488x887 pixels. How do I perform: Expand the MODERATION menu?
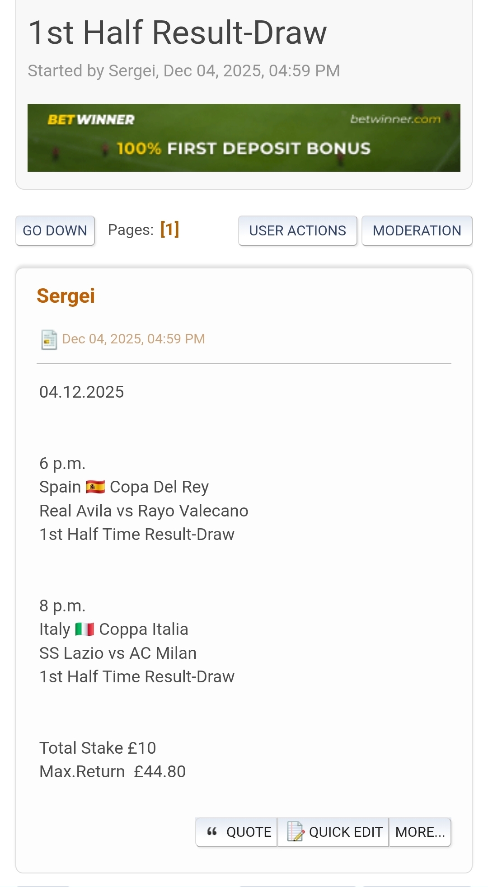(x=417, y=230)
